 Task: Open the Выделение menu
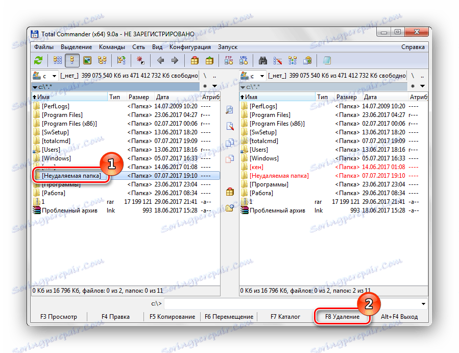pos(77,47)
